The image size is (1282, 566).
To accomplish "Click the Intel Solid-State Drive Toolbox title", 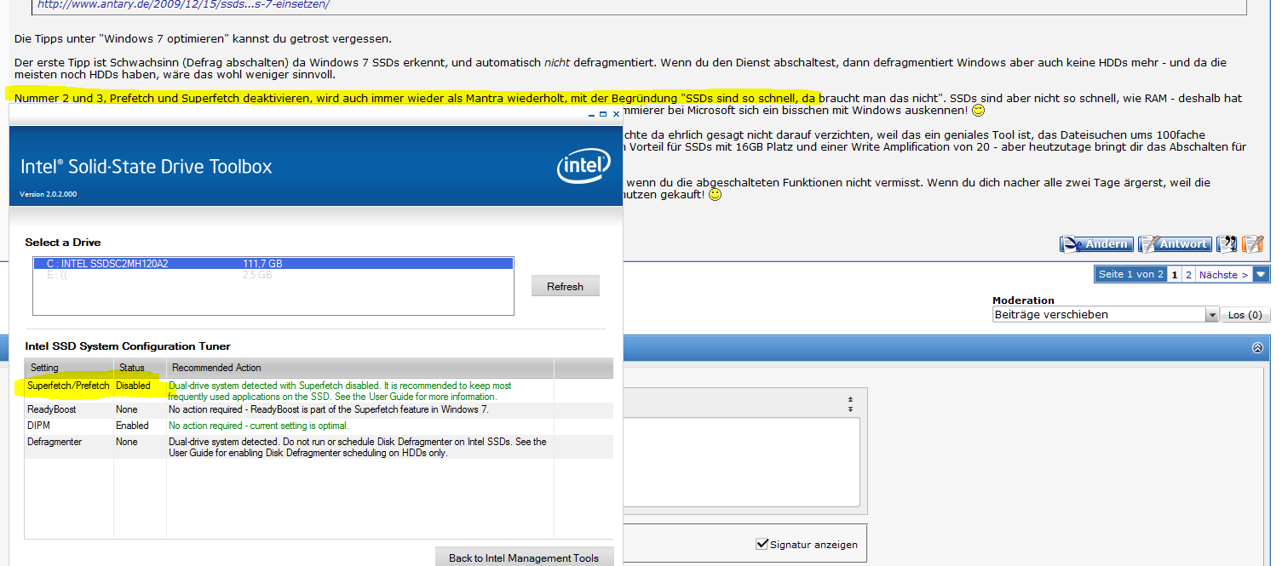I will (147, 167).
